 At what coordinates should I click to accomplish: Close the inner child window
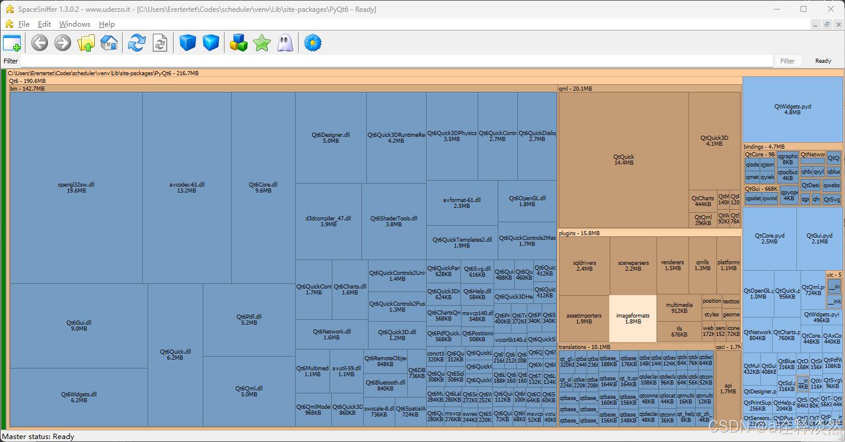838,24
